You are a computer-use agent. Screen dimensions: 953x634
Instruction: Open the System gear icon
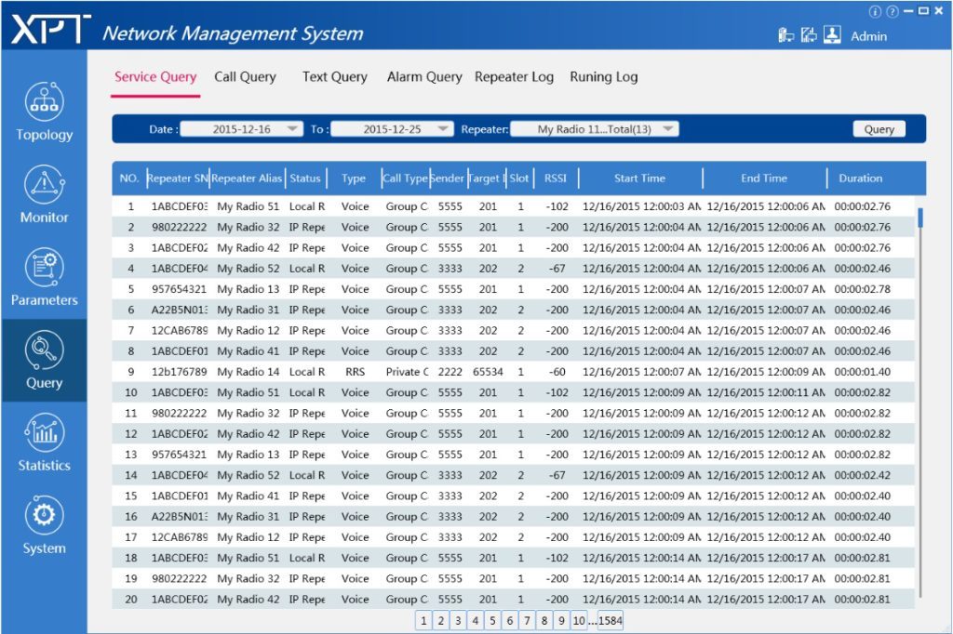pos(44,515)
